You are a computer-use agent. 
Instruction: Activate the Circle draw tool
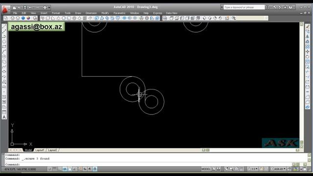(4, 57)
